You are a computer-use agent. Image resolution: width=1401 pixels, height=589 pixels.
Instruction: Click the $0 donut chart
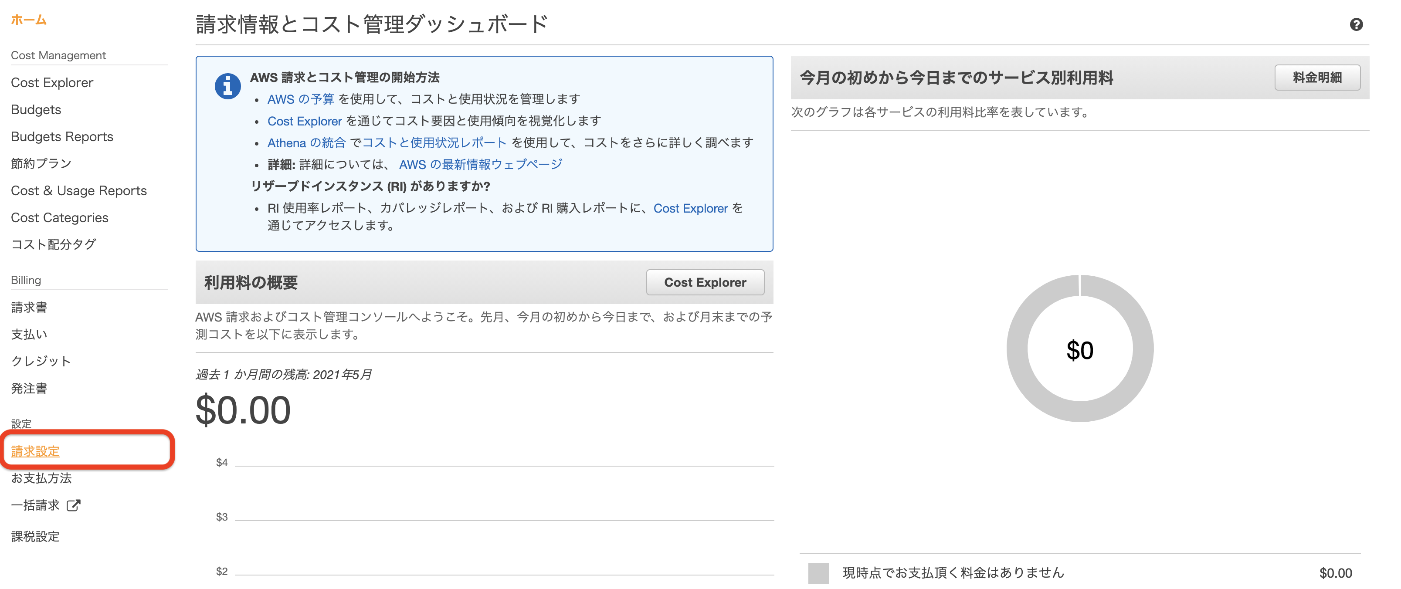[1079, 349]
